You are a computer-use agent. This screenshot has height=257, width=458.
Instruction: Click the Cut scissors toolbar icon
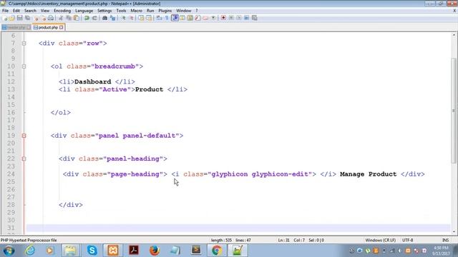(x=61, y=18)
